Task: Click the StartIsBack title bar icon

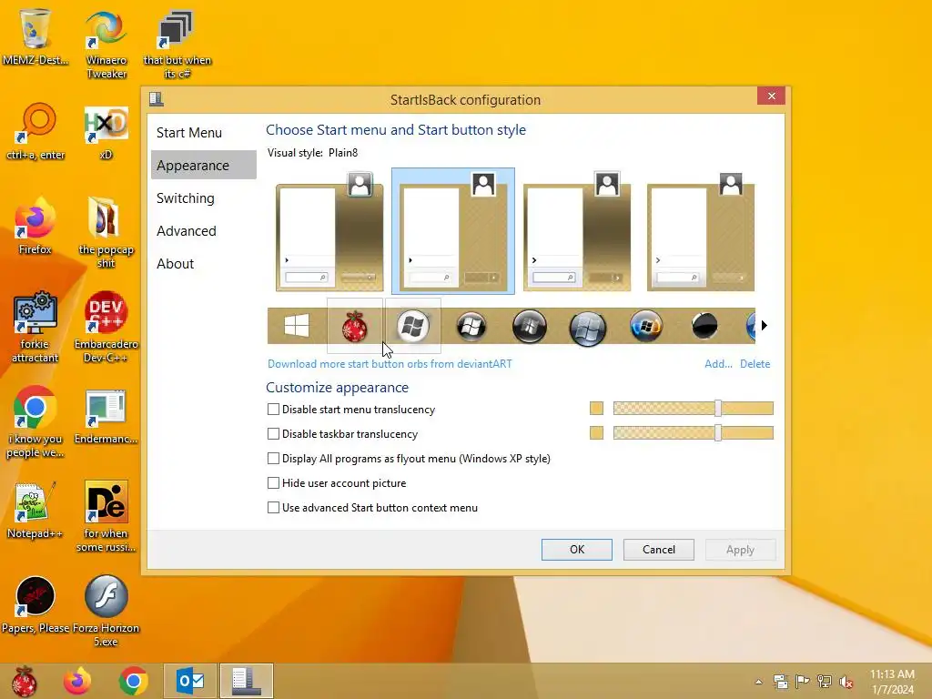Action: [x=157, y=98]
